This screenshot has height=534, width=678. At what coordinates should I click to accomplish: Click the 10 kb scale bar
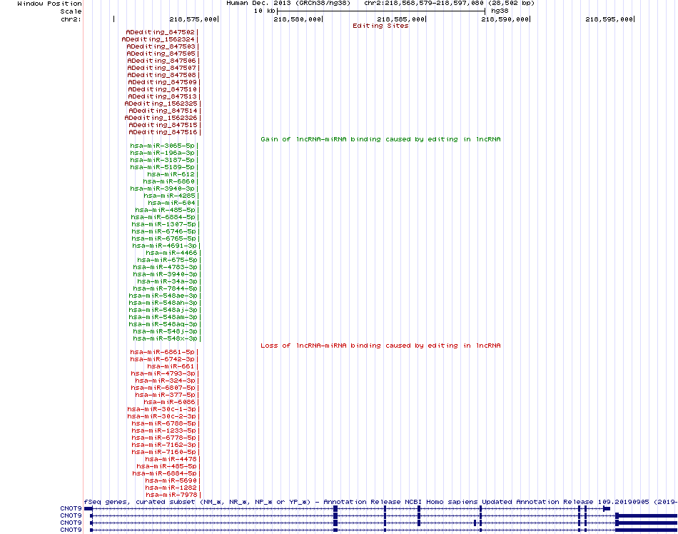[x=381, y=11]
